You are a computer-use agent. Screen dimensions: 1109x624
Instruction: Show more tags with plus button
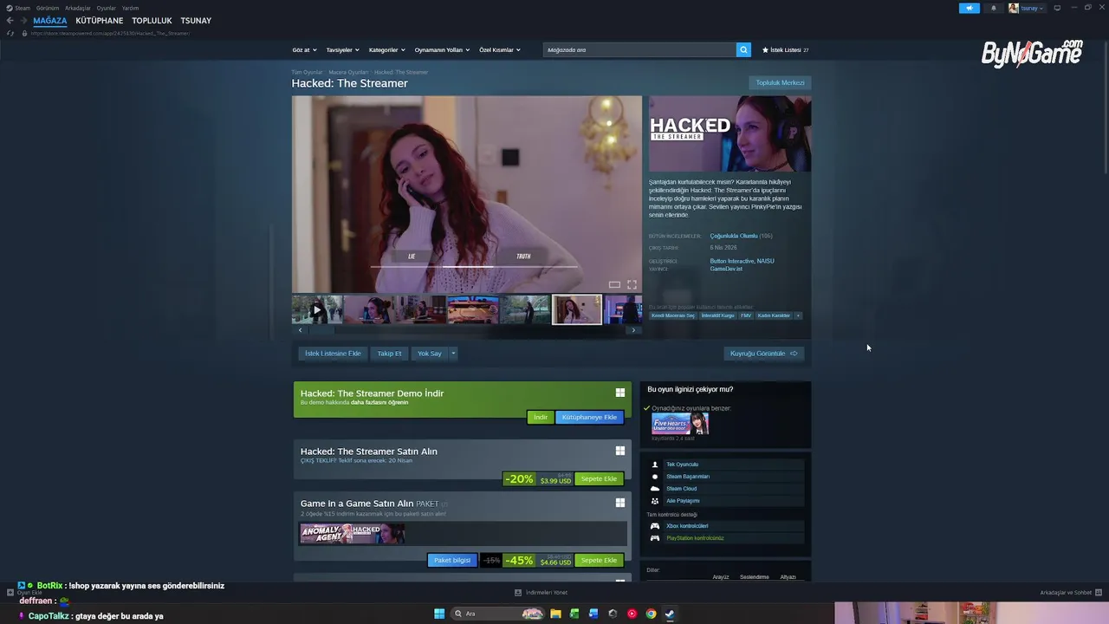[798, 315]
